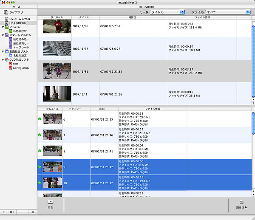Open the モード dropdown showing タイトル
This screenshot has height=220, width=255.
pos(168,12)
